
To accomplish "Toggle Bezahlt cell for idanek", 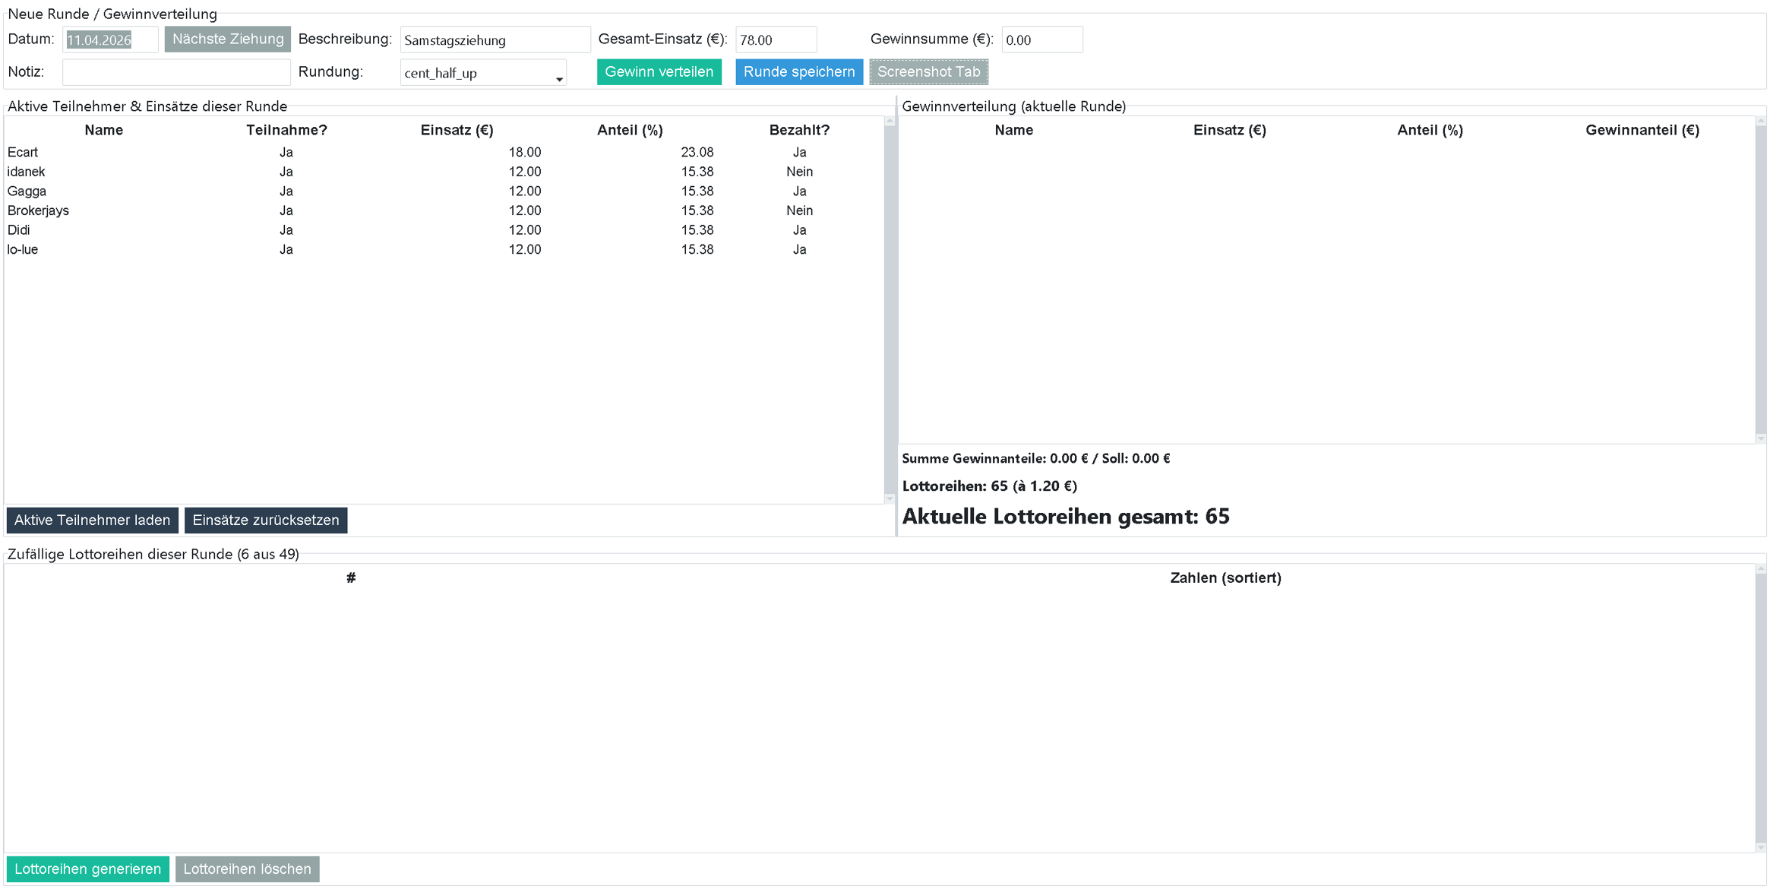I will 799,172.
